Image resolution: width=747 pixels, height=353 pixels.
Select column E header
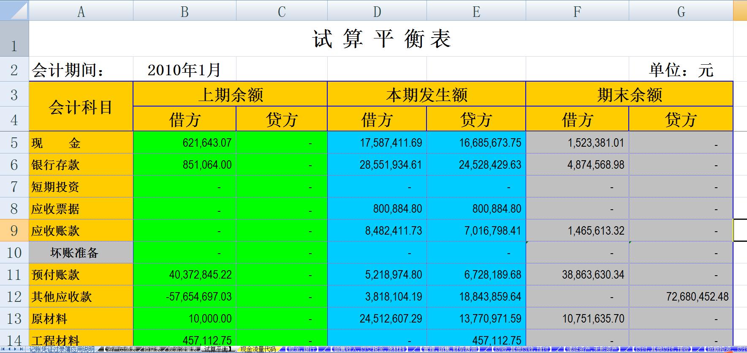[476, 11]
